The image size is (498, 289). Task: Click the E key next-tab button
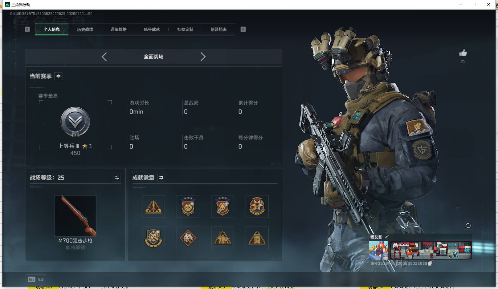tap(243, 29)
